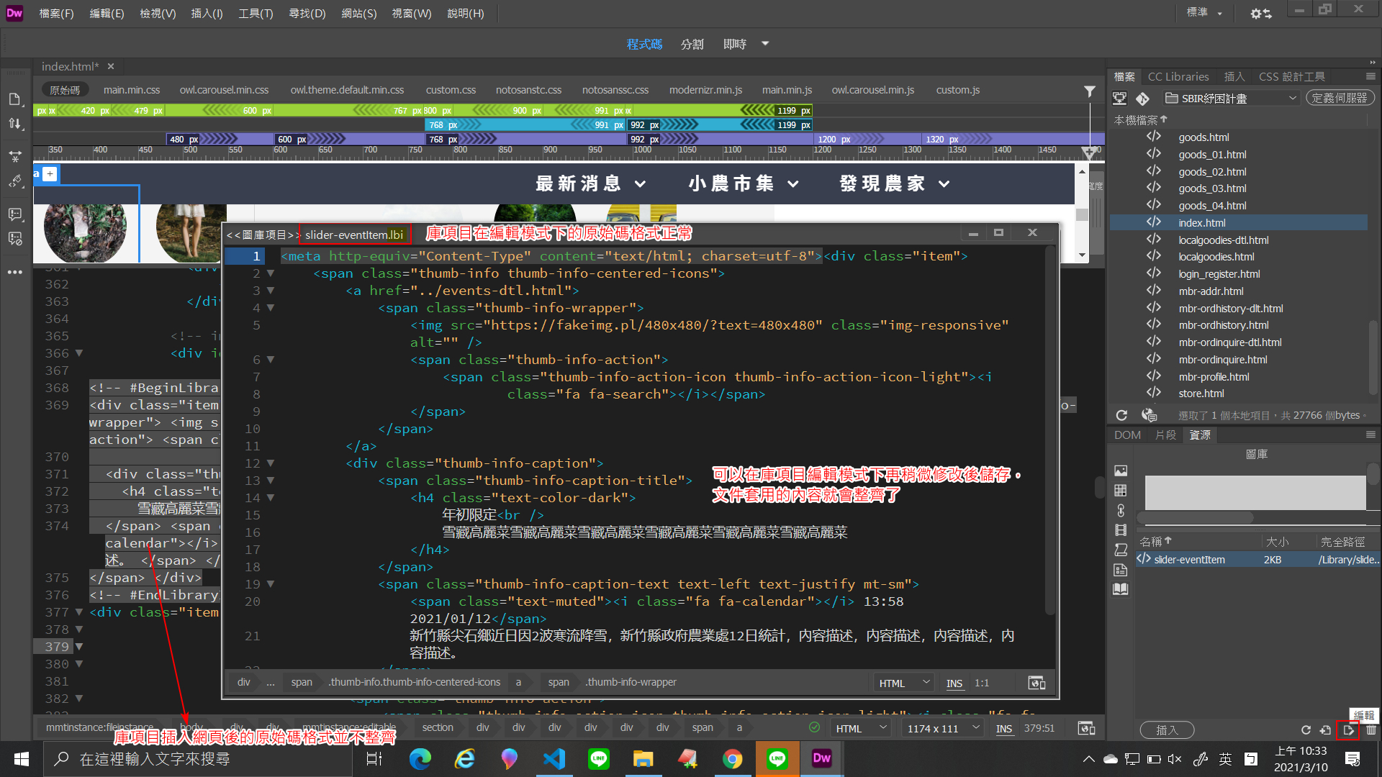Screen dimensions: 1382x777
Task: Open the file management arrows icon in left toolbar
Action: pos(15,124)
